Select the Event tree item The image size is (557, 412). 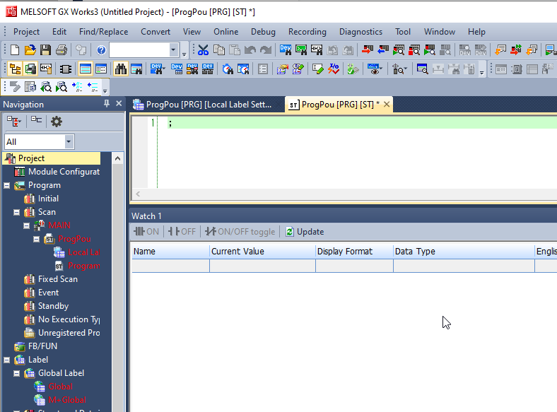[41, 293]
